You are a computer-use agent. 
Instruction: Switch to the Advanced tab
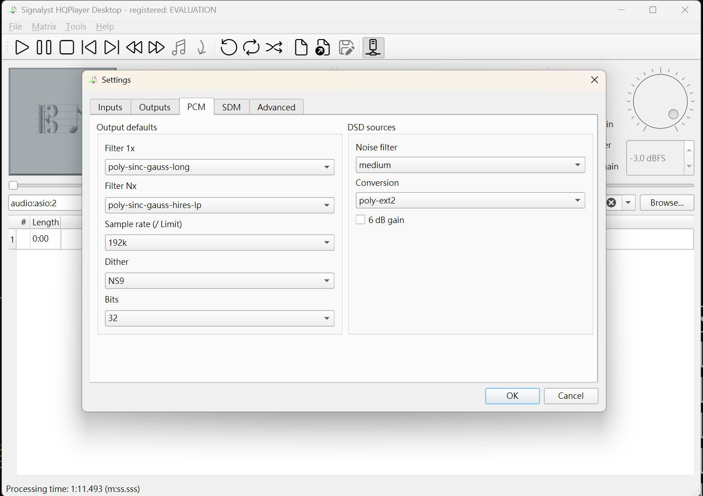[x=276, y=107]
